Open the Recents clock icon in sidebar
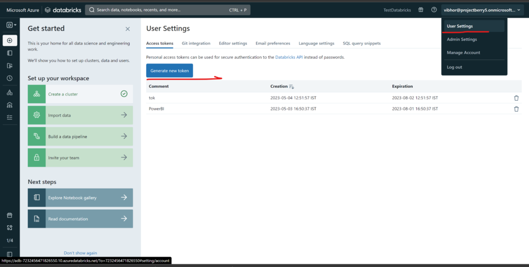 tap(10, 78)
